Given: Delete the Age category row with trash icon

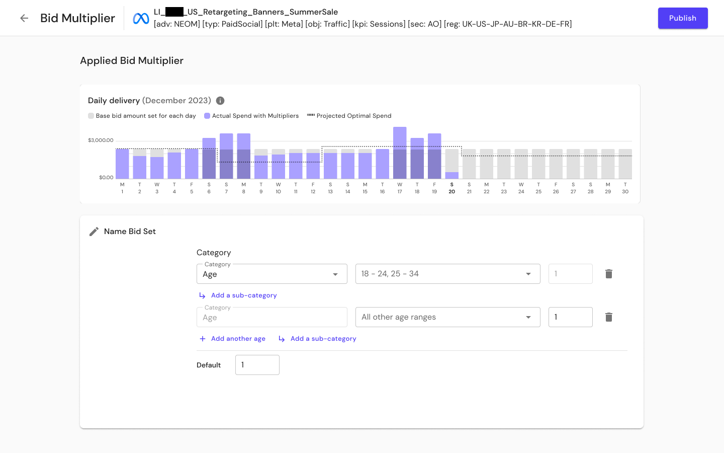Looking at the screenshot, I should click(x=608, y=273).
